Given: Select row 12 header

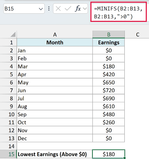Looking at the screenshot, I should point(8,130).
